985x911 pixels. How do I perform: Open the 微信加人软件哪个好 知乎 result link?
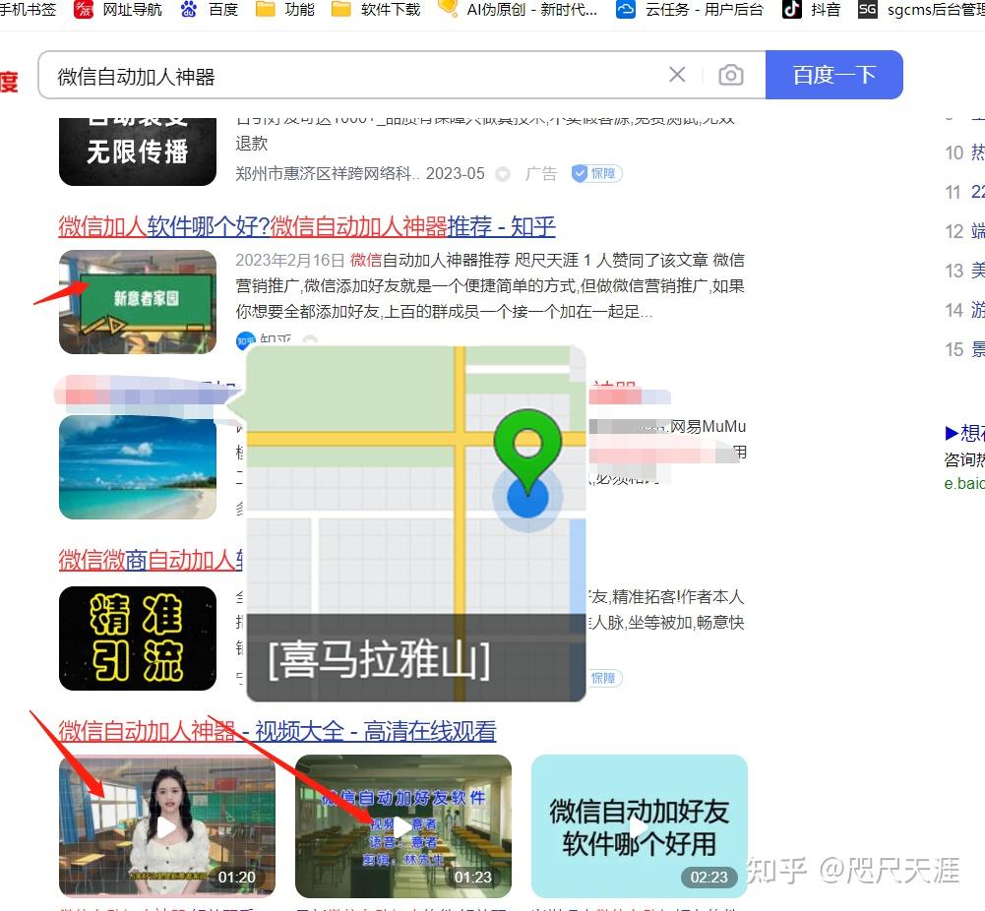(x=307, y=226)
